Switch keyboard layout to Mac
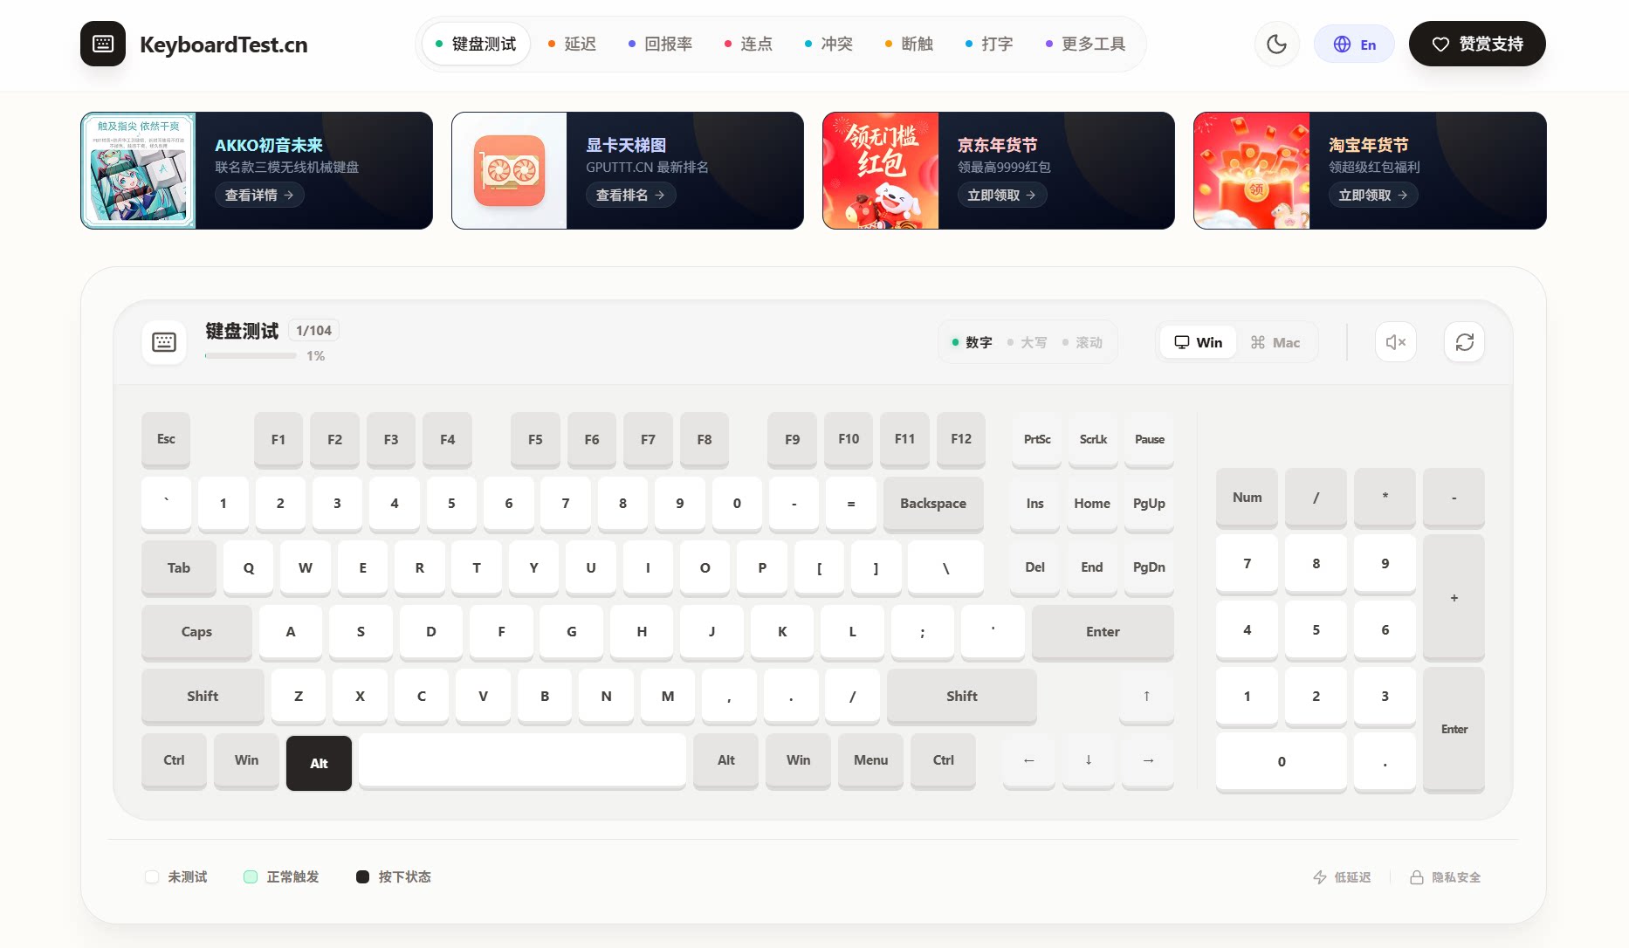Screen dimensions: 1629x948 [1275, 341]
